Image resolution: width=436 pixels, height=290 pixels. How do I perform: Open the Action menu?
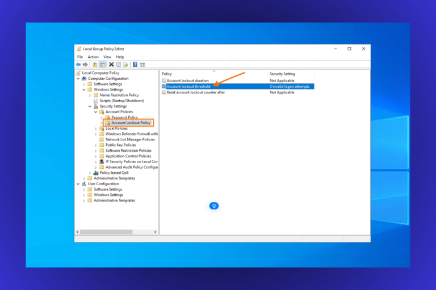[x=93, y=57]
